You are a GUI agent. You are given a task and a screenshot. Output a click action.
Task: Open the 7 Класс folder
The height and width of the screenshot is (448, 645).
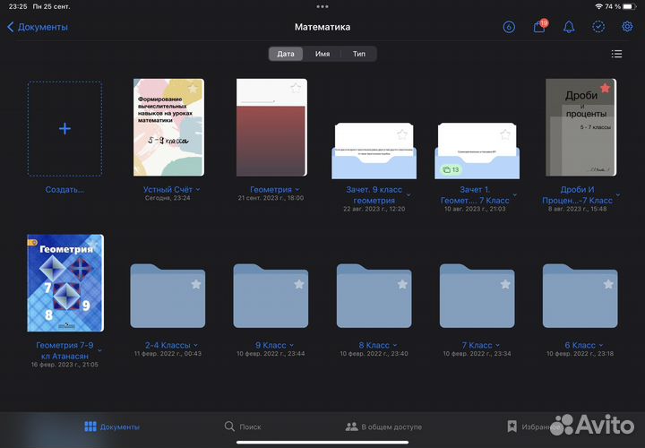click(477, 297)
